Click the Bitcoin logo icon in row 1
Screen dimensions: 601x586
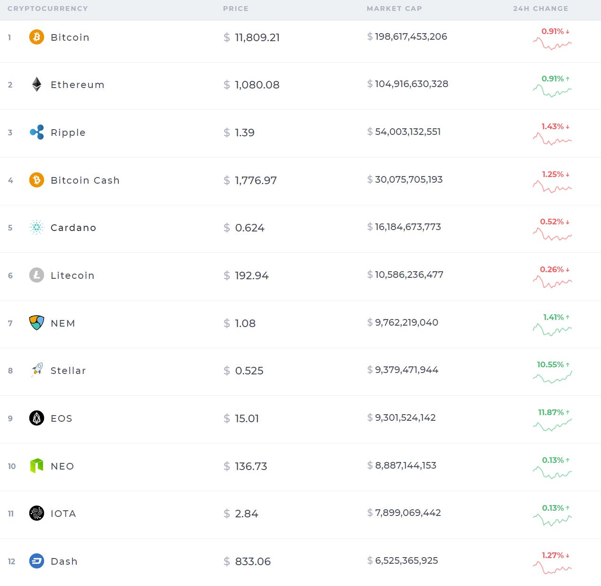point(36,37)
